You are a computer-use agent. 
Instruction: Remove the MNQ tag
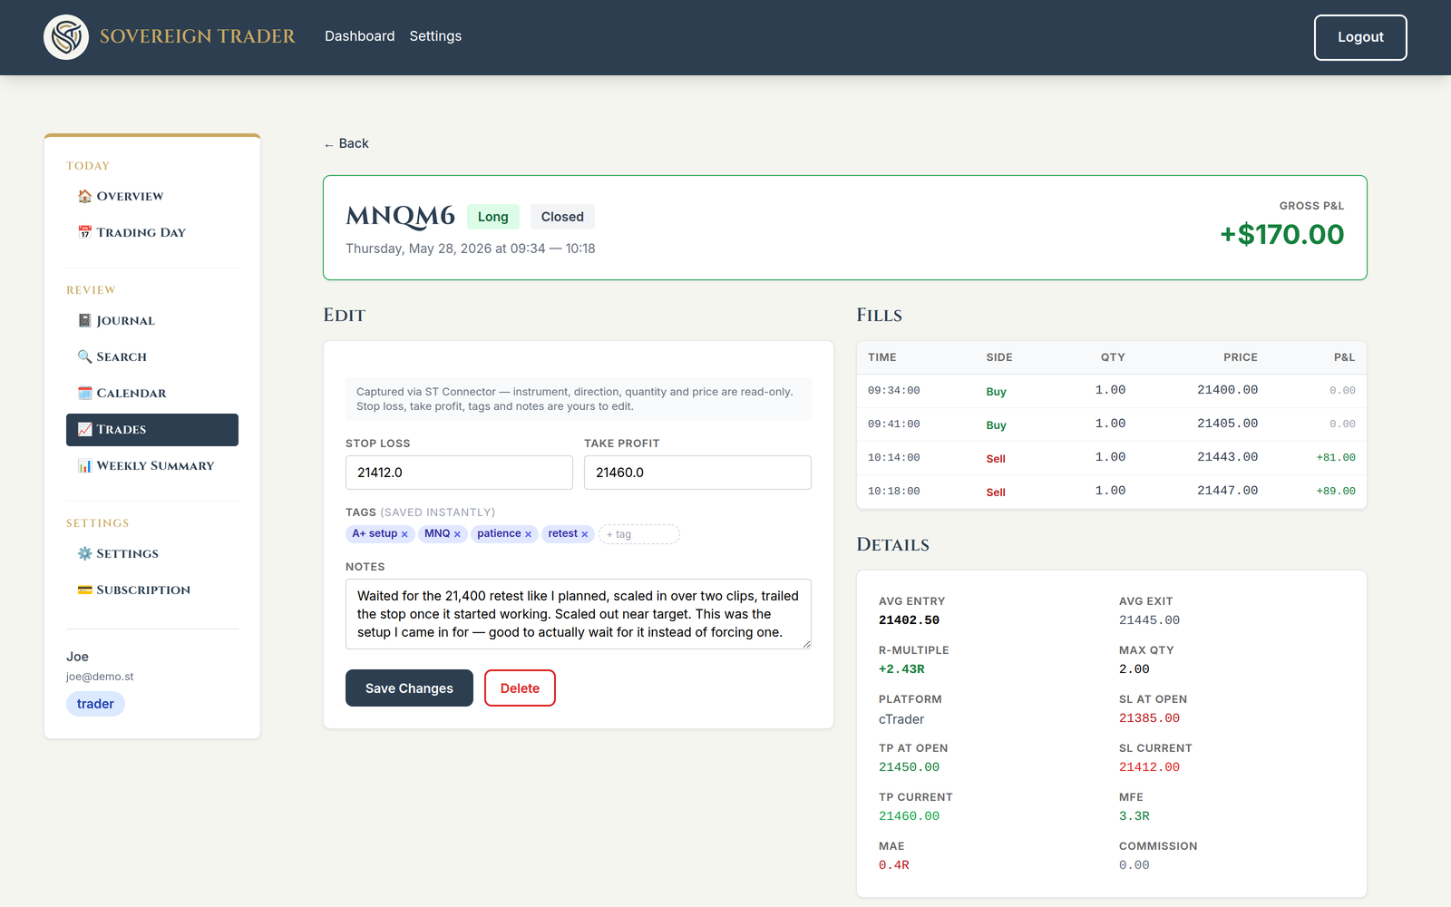click(457, 534)
